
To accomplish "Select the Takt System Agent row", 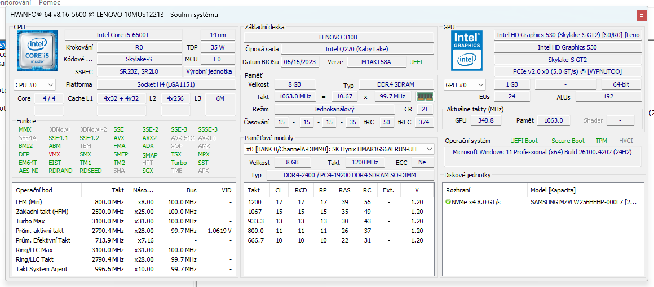I will (x=123, y=269).
